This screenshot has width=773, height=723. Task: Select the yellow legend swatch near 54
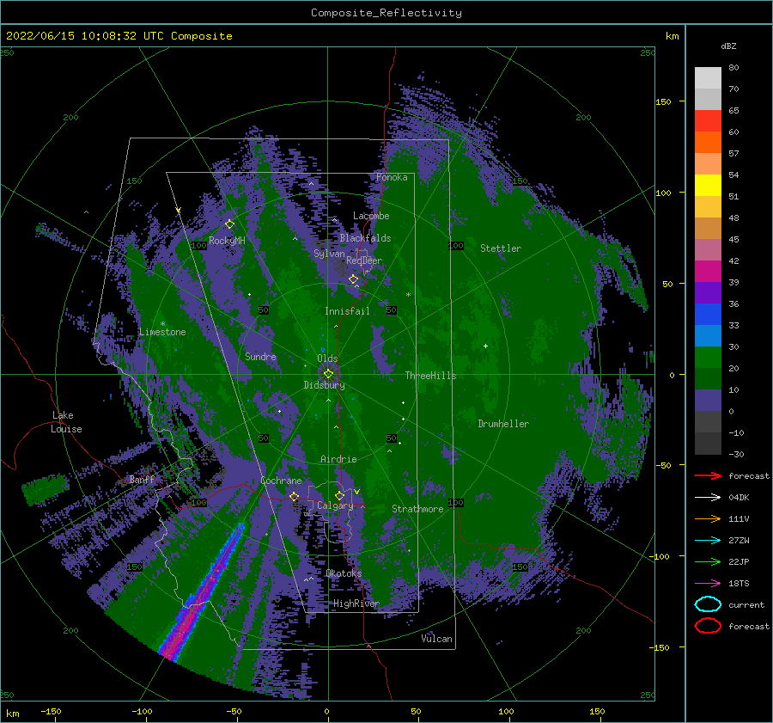708,185
